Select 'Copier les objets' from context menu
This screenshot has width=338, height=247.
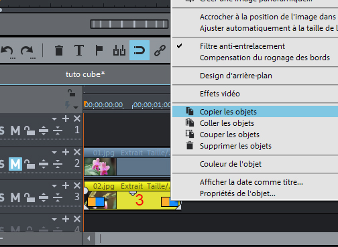pyautogui.click(x=255, y=112)
